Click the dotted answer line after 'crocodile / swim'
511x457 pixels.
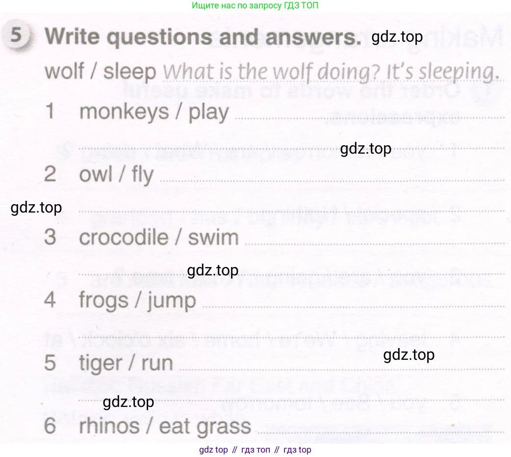(x=375, y=243)
